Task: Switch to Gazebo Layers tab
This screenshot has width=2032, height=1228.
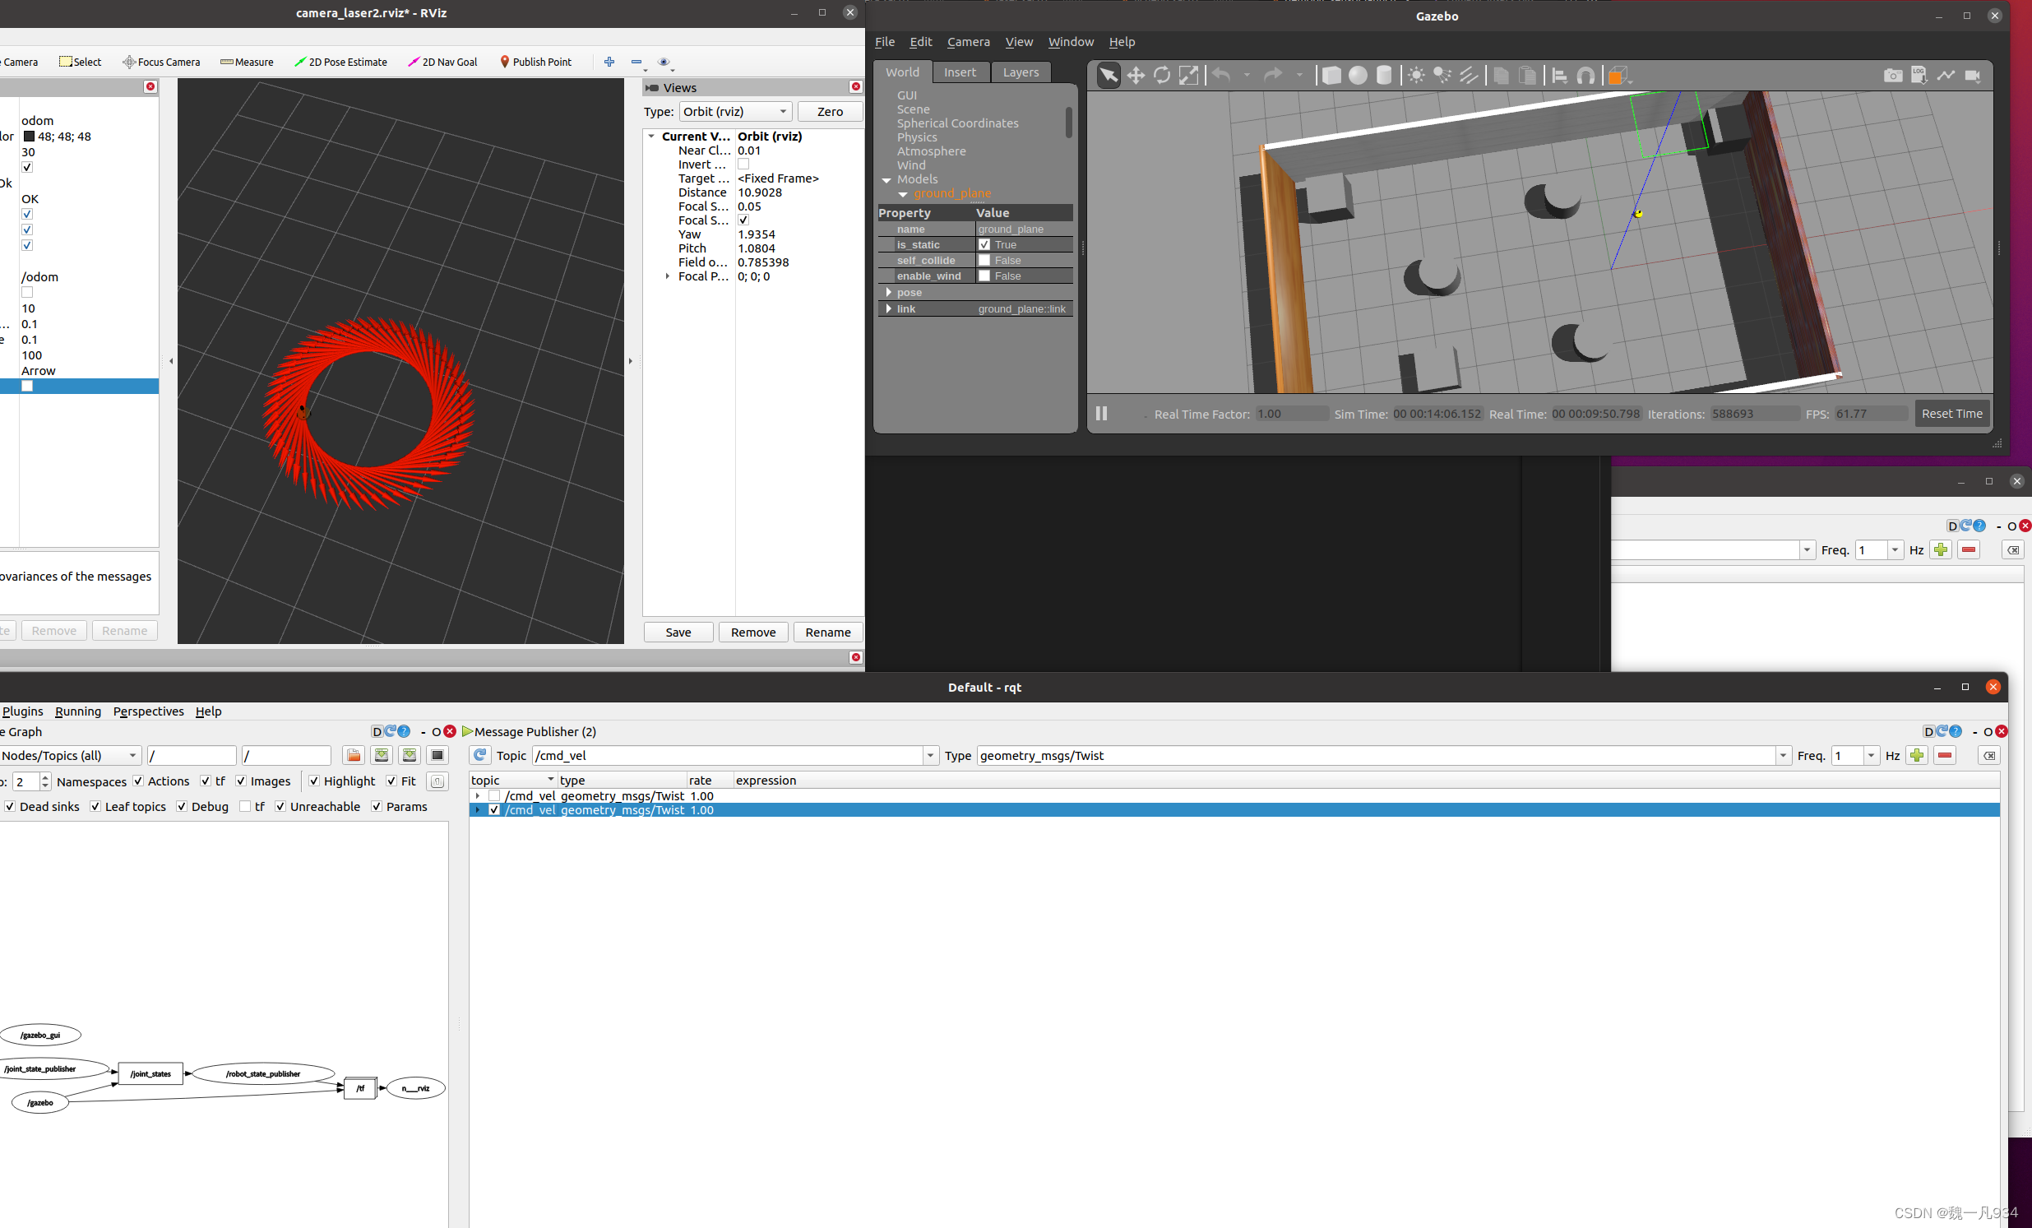Action: pos(1021,72)
